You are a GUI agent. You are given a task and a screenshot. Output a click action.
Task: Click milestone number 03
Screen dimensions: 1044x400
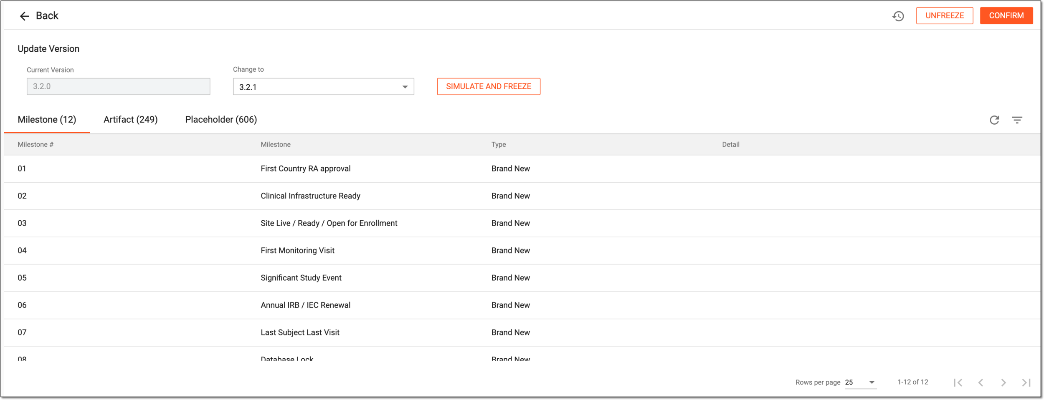point(22,224)
